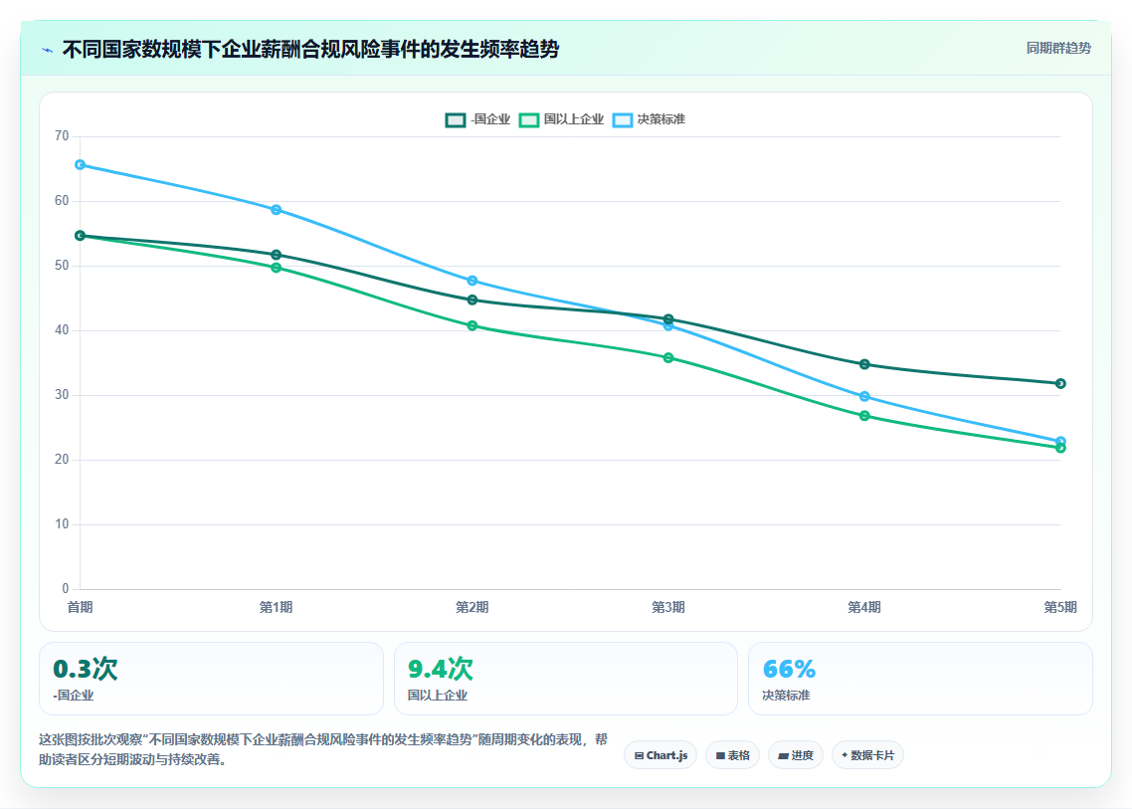The height and width of the screenshot is (809, 1132).
Task: Select the -国企业 data point at 第2期
Action: (472, 300)
